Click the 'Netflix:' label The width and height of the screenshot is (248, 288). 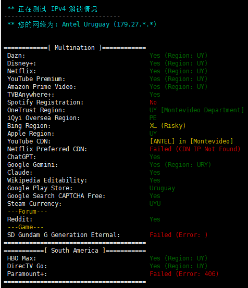(22, 71)
